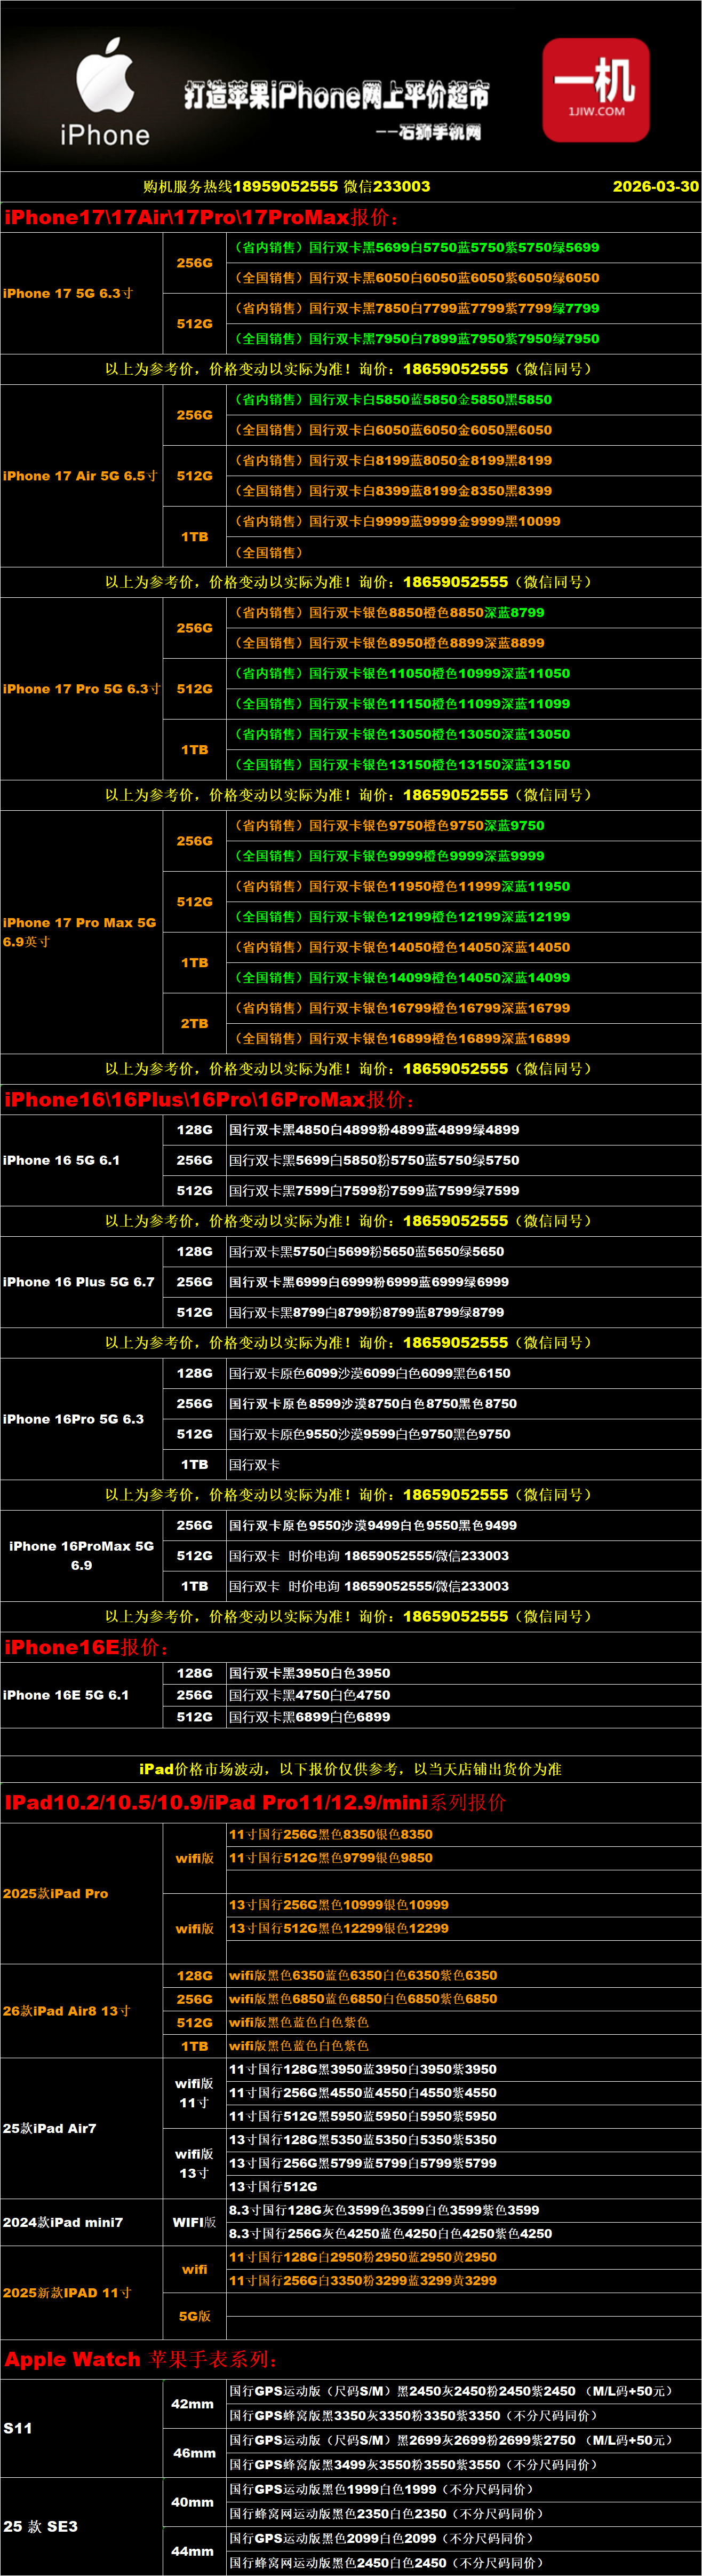This screenshot has width=702, height=2576.
Task: Open the iPhone16\16Plus\16Pro\16ProMax报价 section heading
Action: pos(209,1099)
